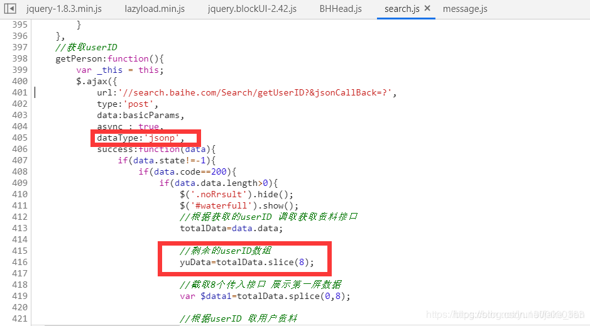Click line number 416 in gutter
Screen dimensions: 590x326
(x=20, y=262)
